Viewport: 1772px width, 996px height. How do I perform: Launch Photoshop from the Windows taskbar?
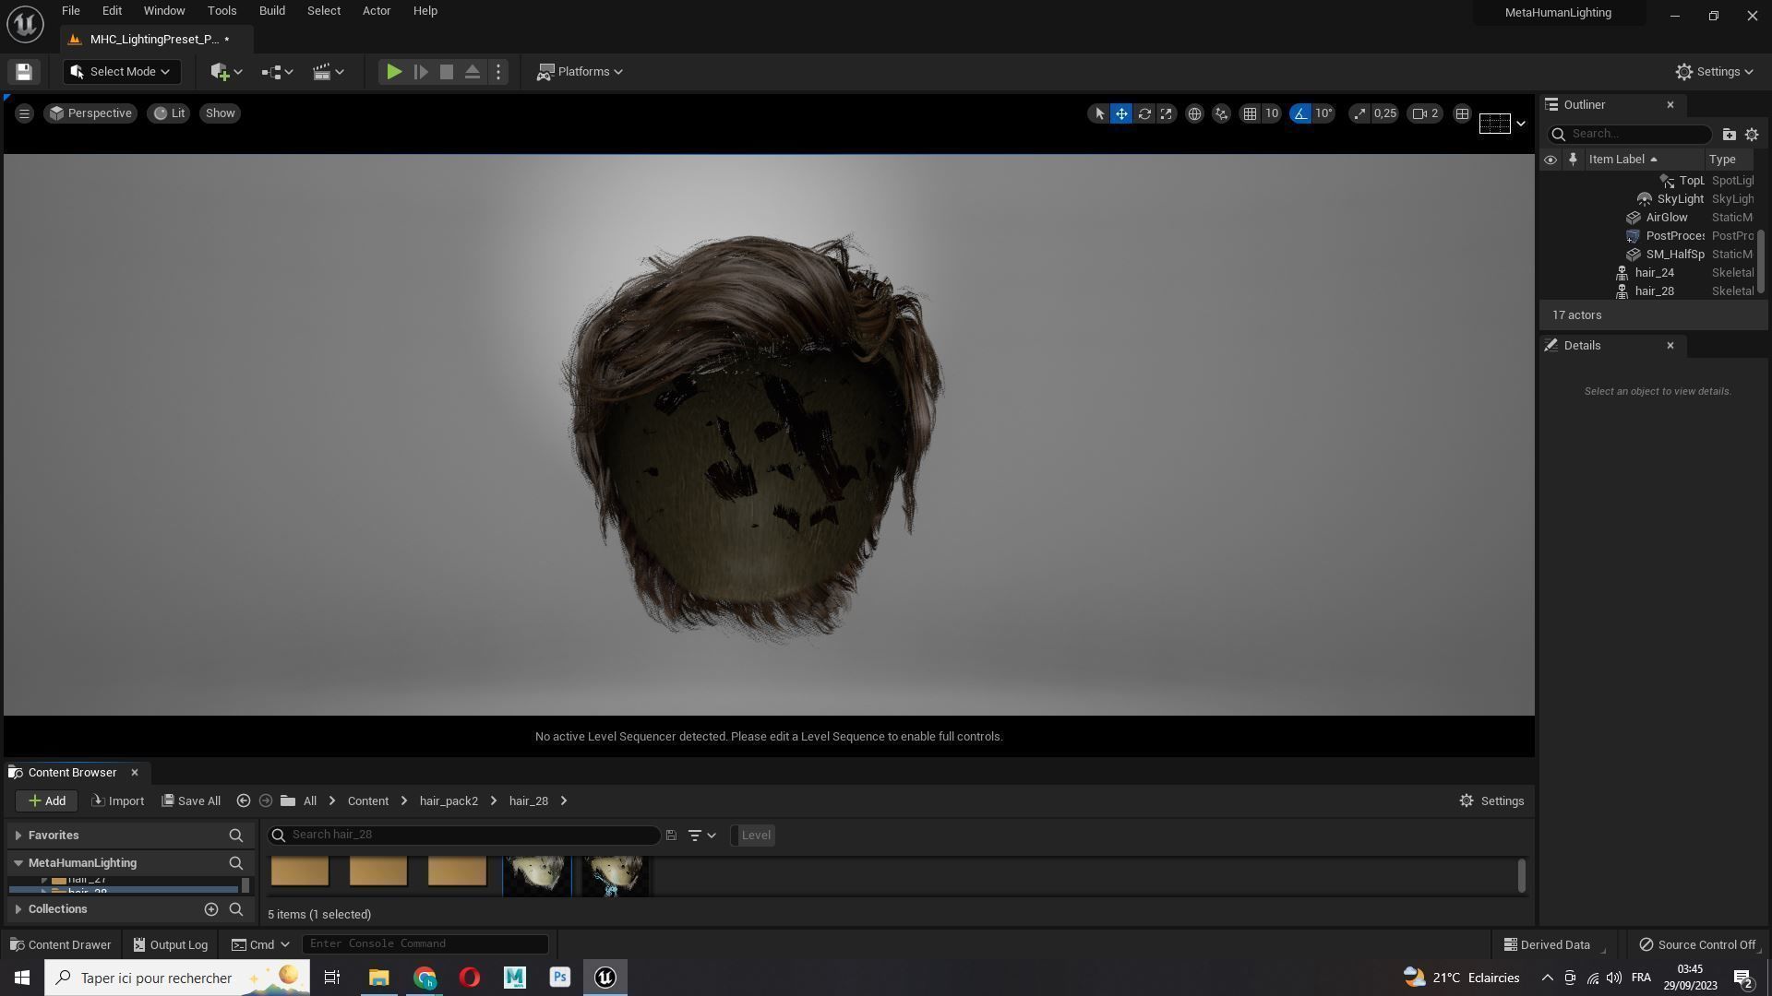559,978
